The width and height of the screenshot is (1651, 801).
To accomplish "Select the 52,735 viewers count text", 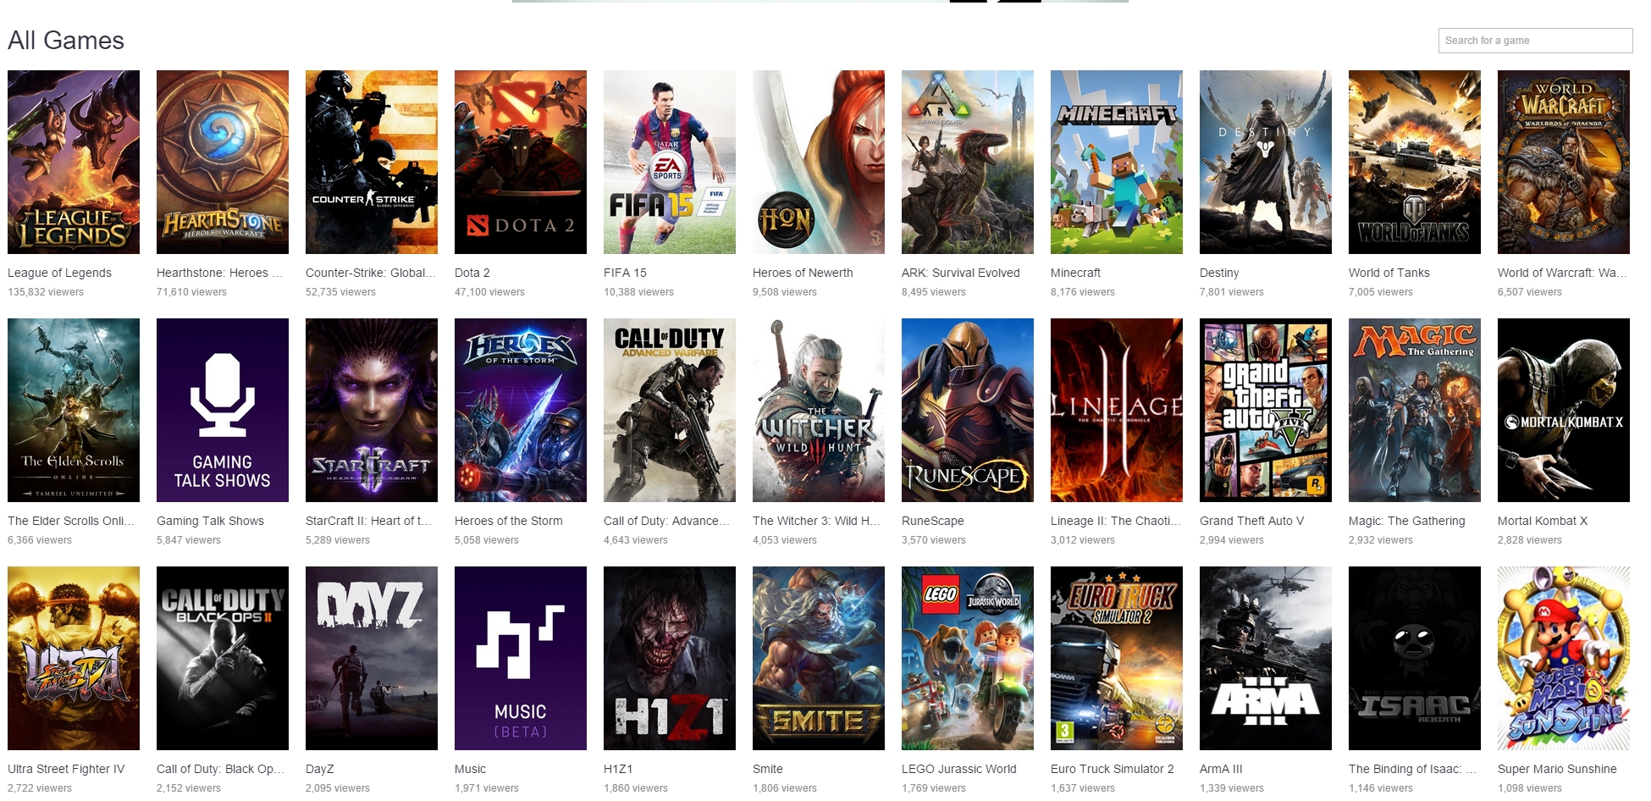I will pyautogui.click(x=340, y=292).
